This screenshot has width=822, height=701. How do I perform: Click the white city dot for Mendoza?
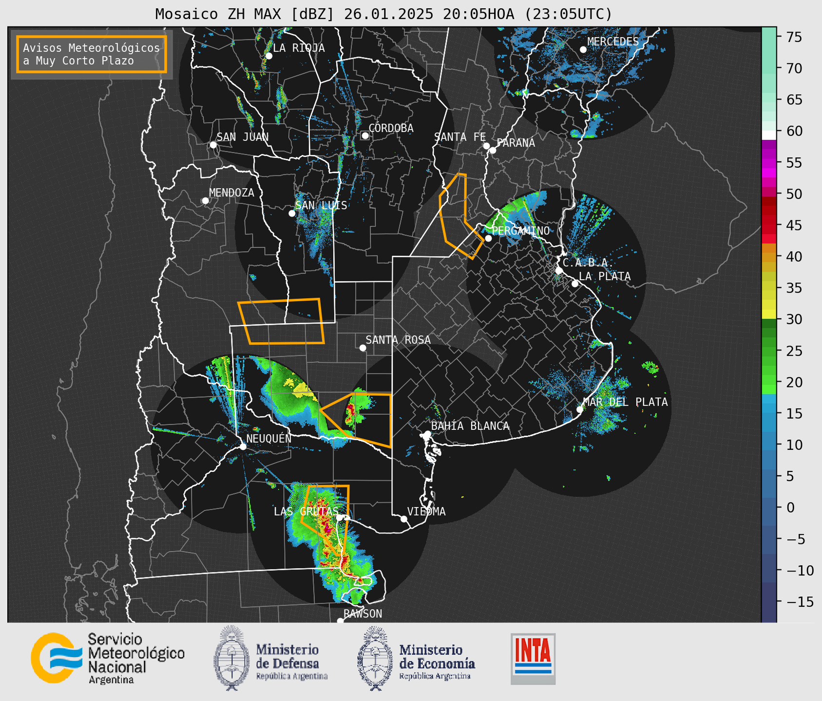205,201
